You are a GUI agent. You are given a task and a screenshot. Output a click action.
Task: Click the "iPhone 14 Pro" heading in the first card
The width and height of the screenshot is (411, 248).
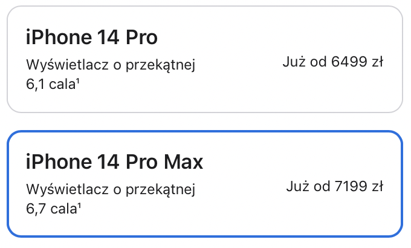click(x=92, y=37)
